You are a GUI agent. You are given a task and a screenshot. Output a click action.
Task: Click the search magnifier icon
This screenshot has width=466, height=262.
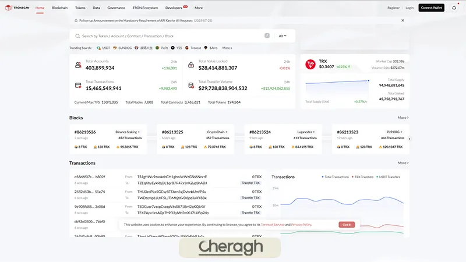[x=77, y=36]
